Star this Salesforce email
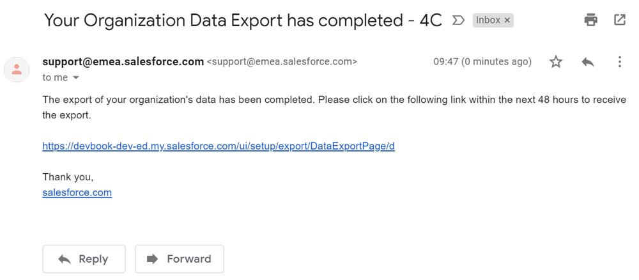The image size is (639, 280). (556, 62)
